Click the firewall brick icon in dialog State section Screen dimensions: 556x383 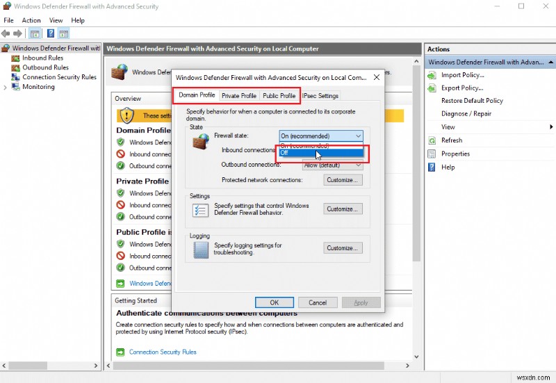coord(201,142)
